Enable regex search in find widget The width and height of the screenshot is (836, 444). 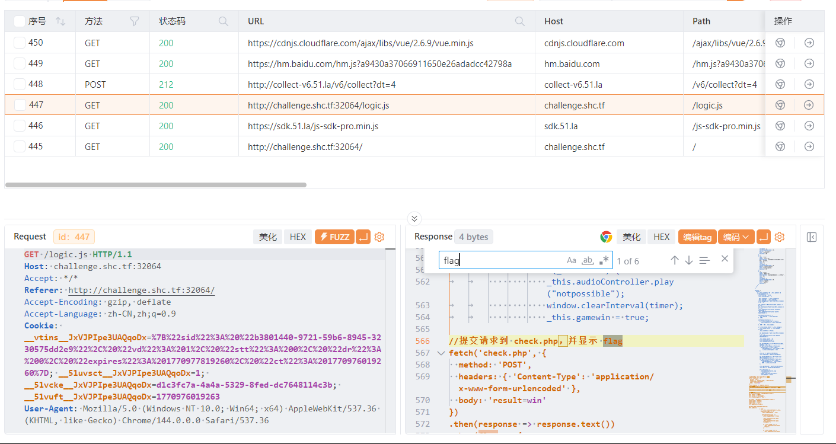pyautogui.click(x=604, y=260)
